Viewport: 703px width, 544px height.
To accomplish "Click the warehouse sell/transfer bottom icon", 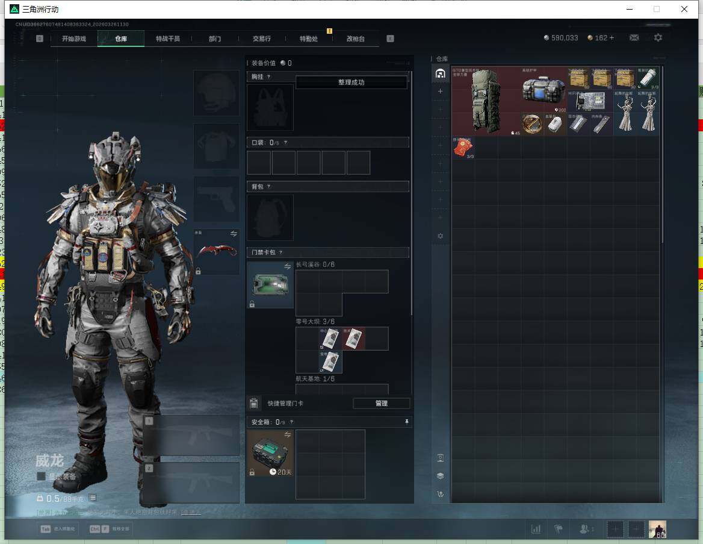I will (440, 494).
